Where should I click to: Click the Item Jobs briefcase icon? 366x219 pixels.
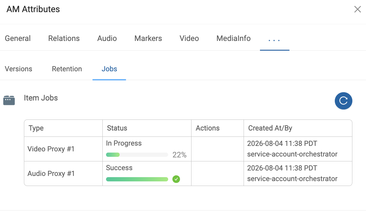coord(9,100)
